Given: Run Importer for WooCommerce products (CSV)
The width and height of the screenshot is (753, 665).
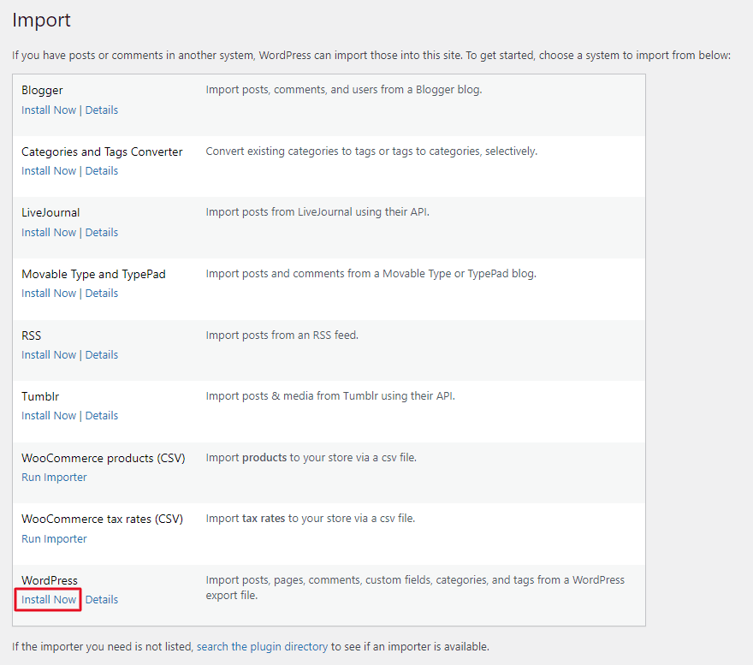Looking at the screenshot, I should (54, 478).
